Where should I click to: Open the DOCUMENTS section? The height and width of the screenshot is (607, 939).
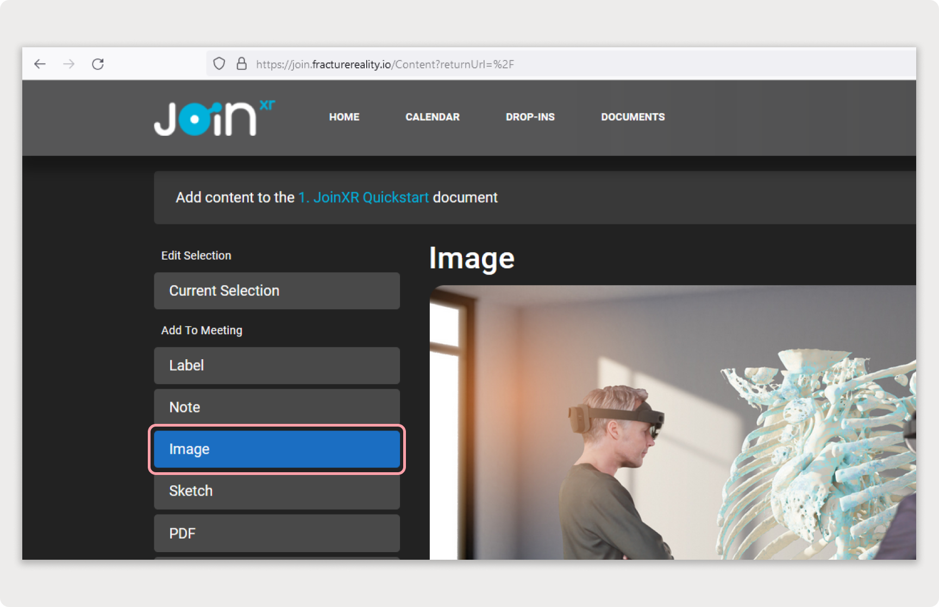(x=633, y=117)
